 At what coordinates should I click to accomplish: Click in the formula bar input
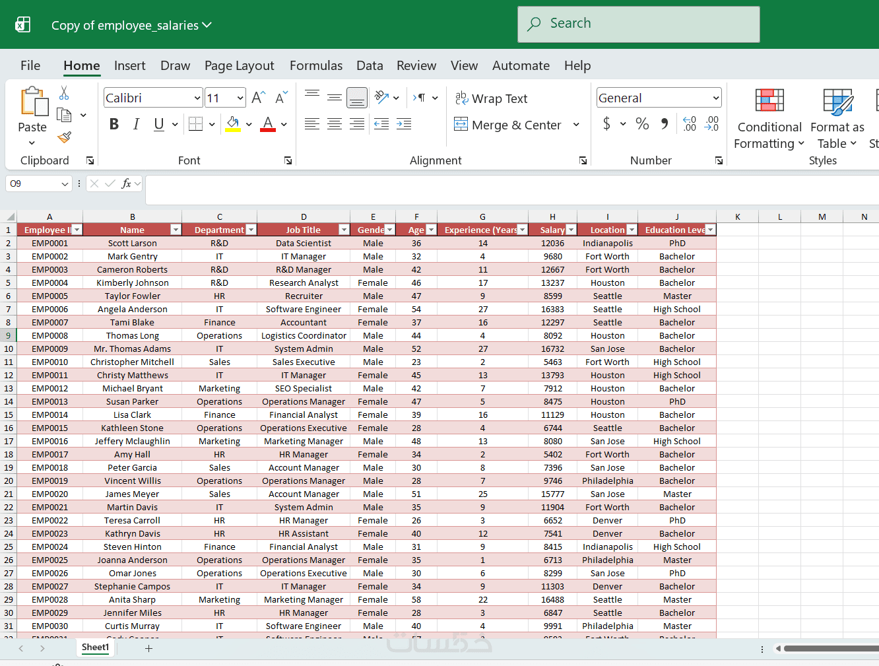511,190
